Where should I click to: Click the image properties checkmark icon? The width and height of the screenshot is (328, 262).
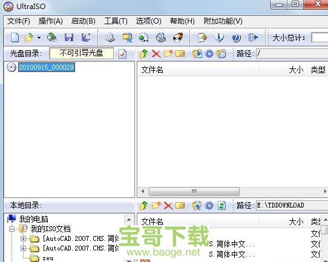point(123,54)
